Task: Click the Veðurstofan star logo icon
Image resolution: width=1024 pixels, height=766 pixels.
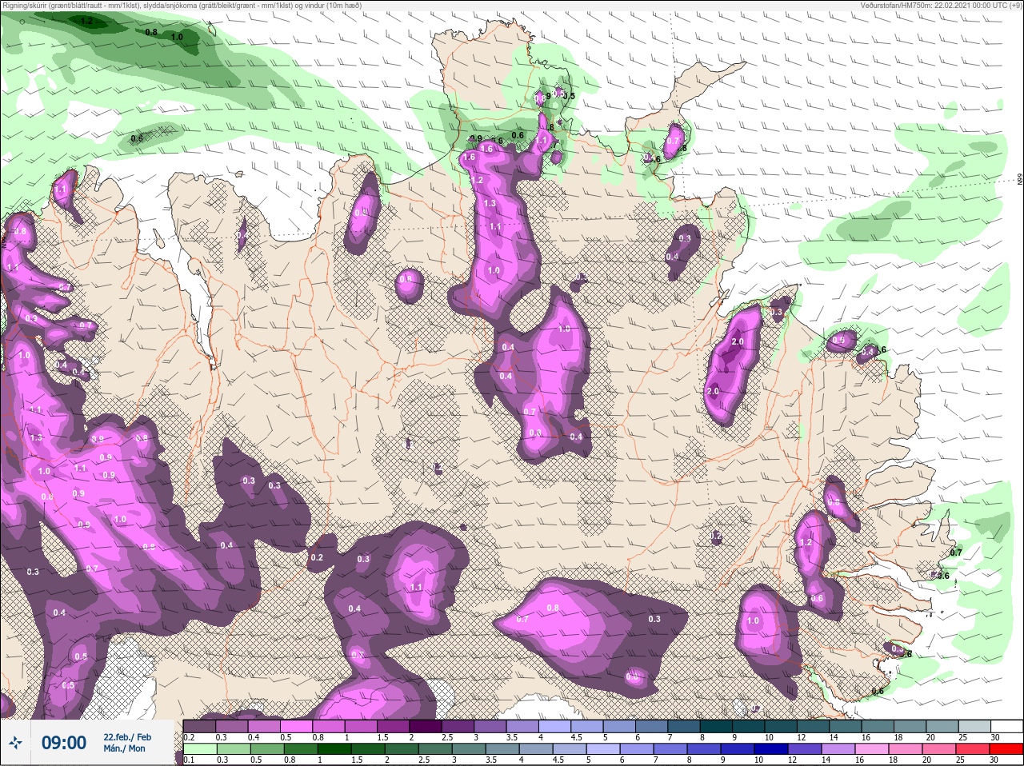Action: click(15, 743)
